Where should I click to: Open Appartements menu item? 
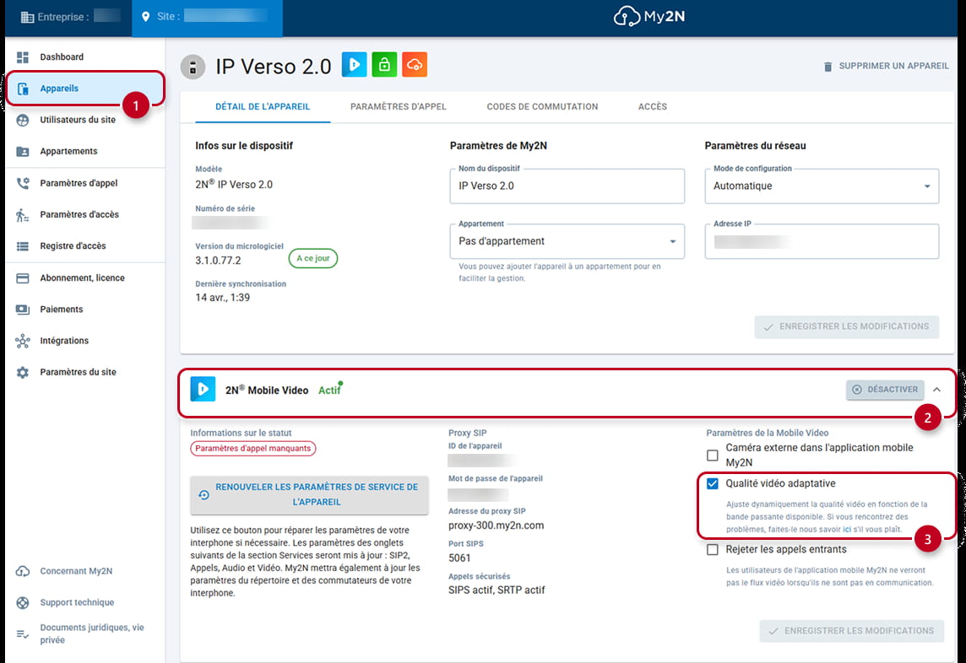click(85, 152)
